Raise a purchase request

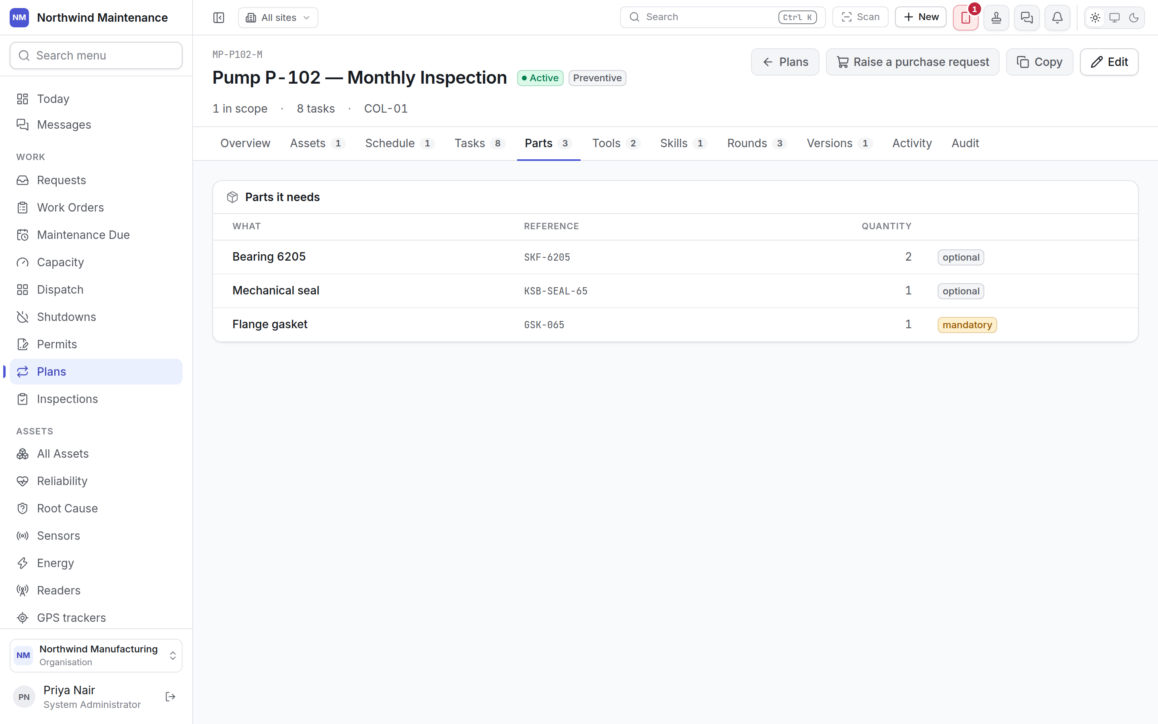(x=912, y=62)
